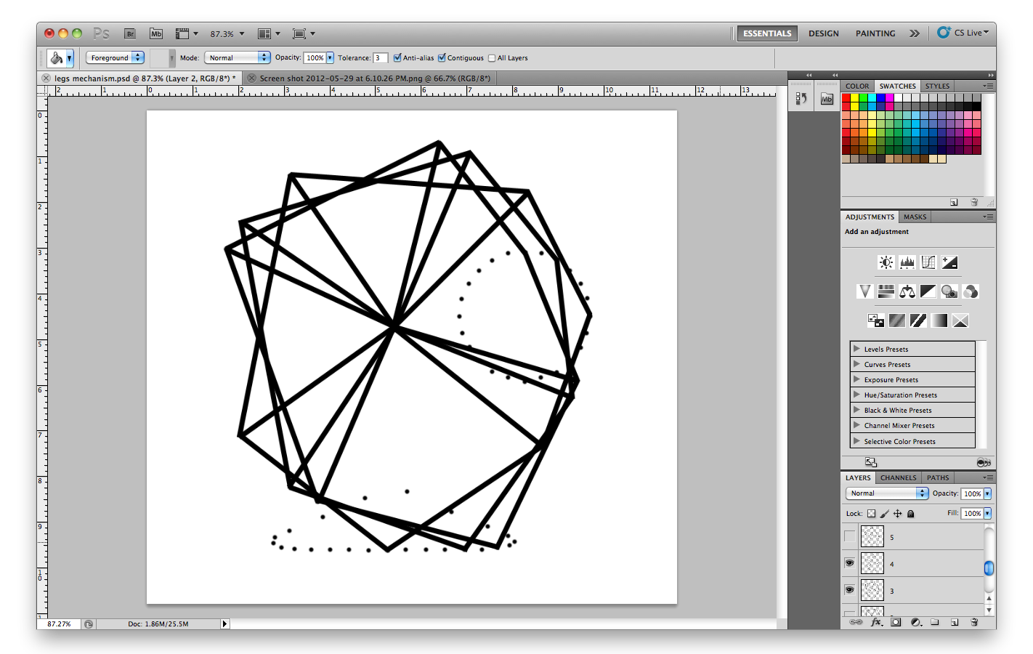Image resolution: width=1033 pixels, height=654 pixels.
Task: Add a Channel Mixer adjustment
Action: tap(971, 291)
